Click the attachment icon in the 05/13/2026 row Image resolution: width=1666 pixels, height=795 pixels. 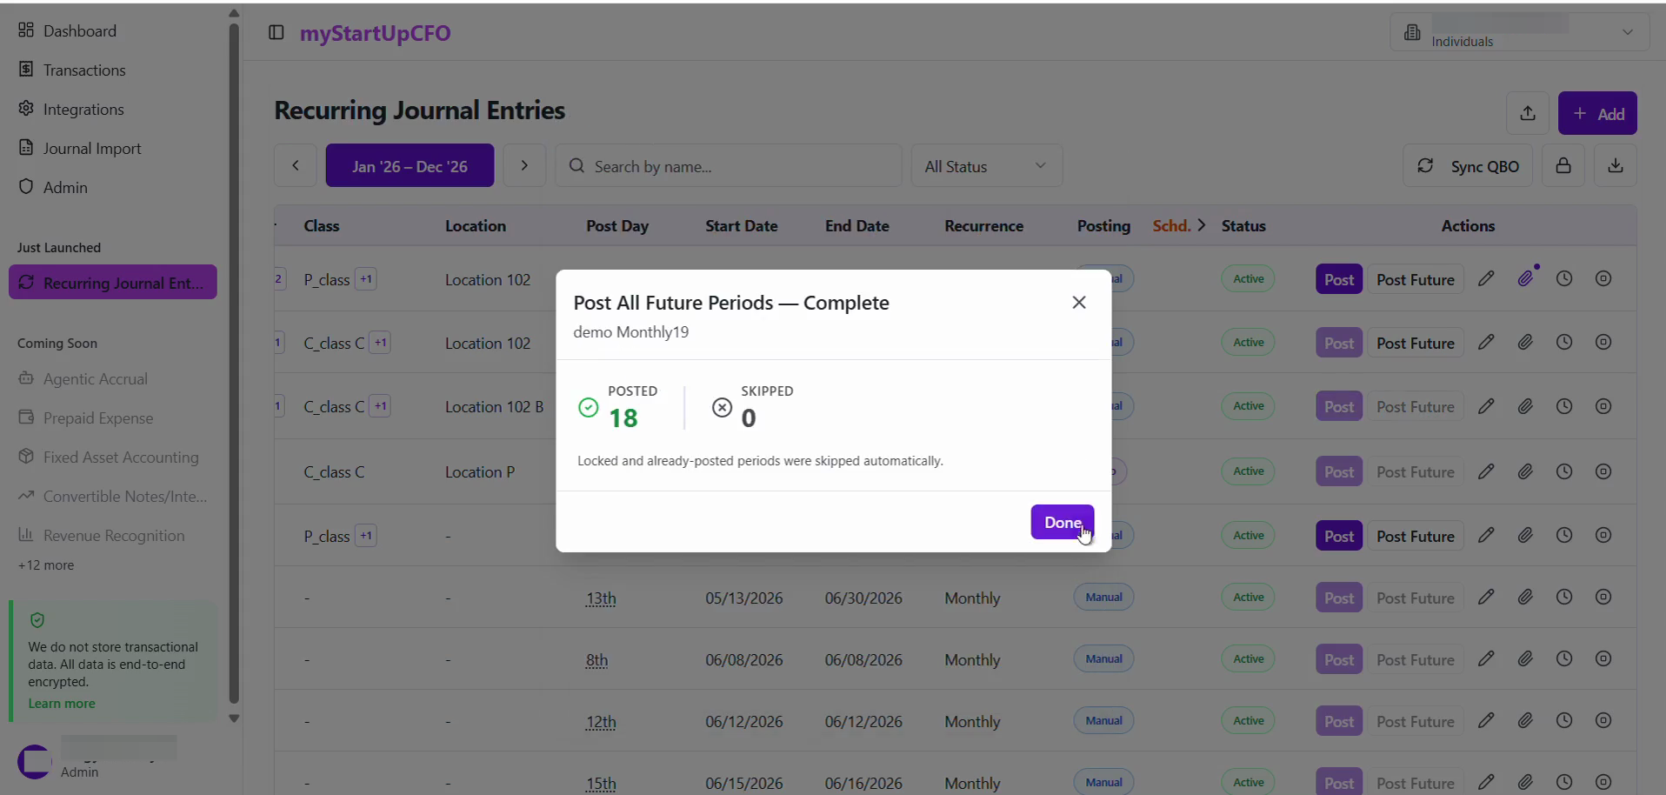[1525, 597]
